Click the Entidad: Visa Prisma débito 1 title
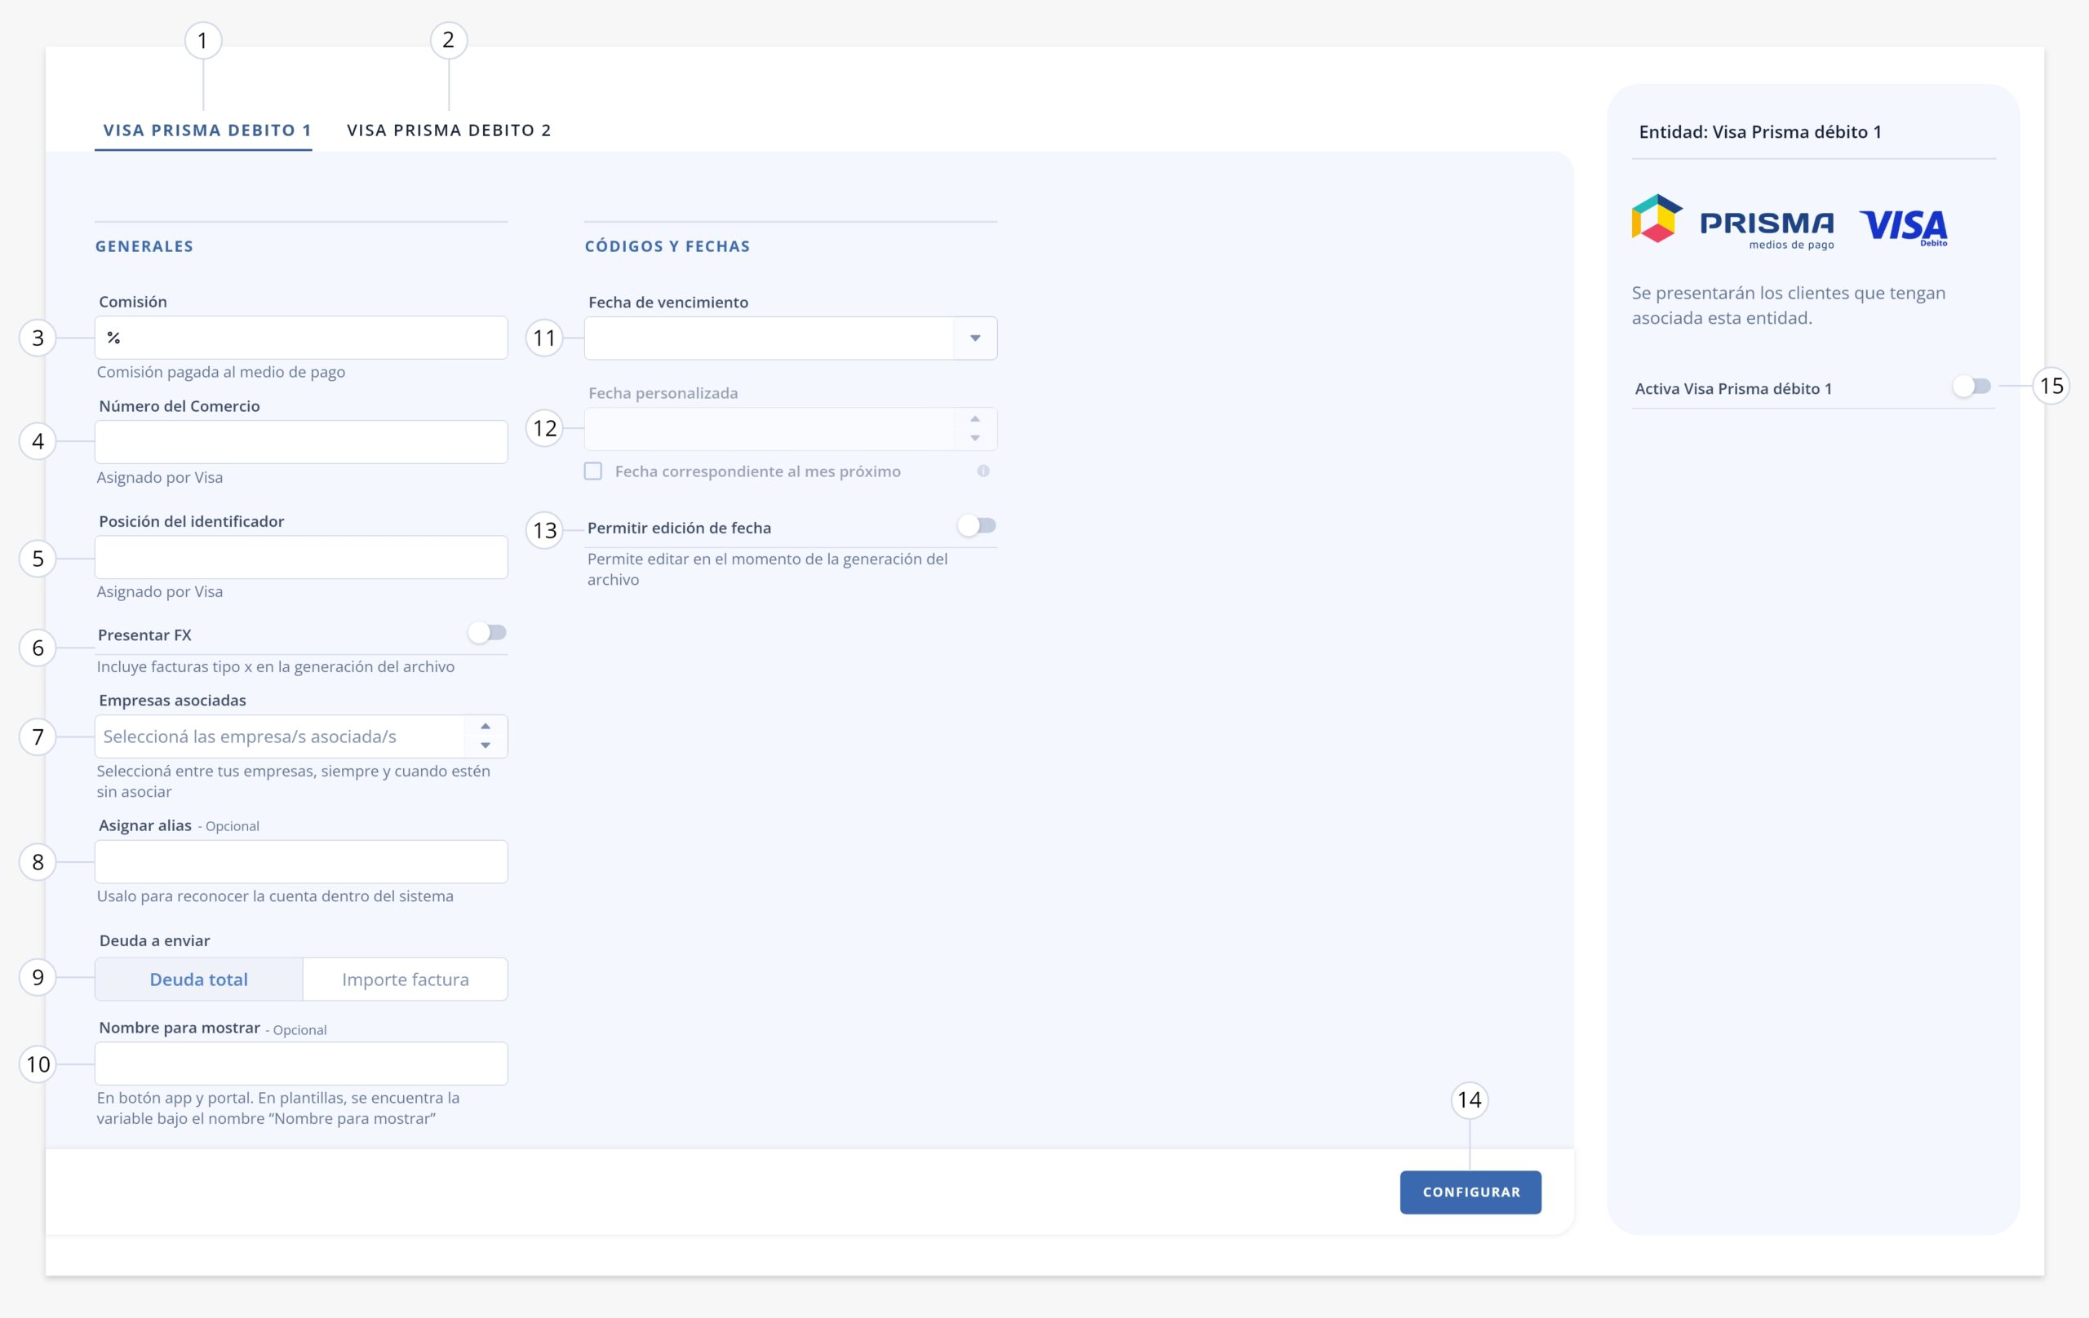Image resolution: width=2089 pixels, height=1318 pixels. coord(1760,132)
